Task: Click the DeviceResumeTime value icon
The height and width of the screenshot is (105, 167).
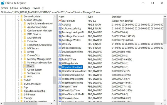Action: (60, 52)
